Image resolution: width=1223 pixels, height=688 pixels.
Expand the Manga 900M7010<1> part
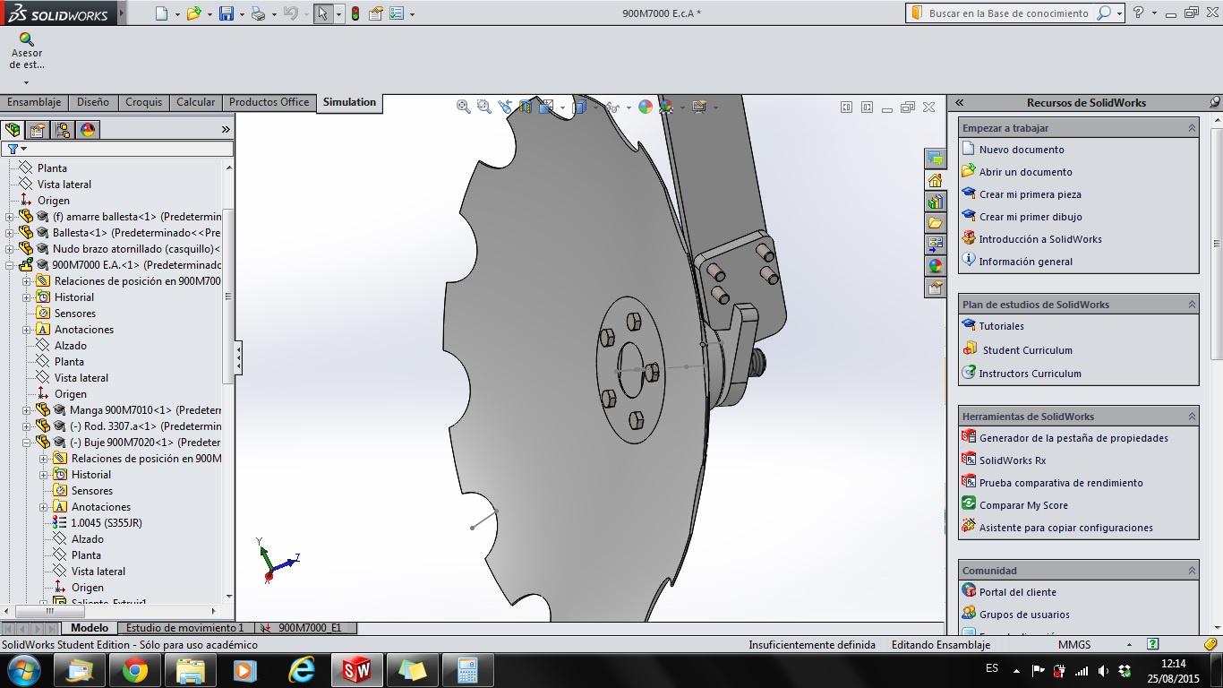(27, 410)
